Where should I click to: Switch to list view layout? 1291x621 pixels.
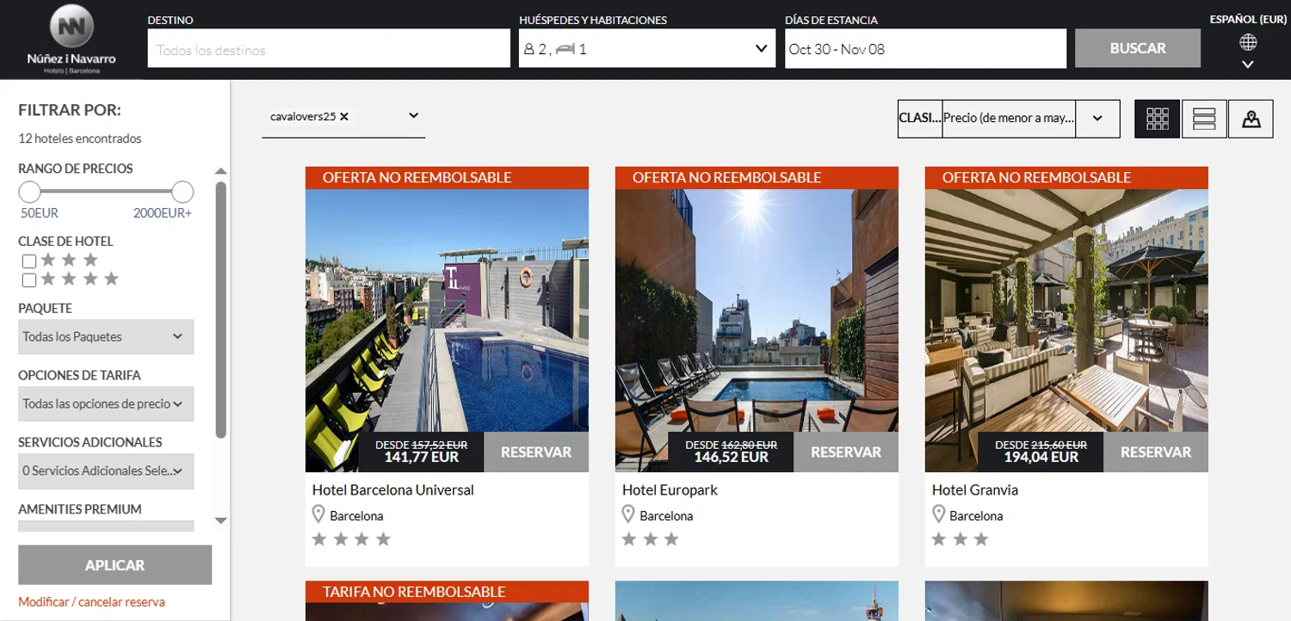1204,120
